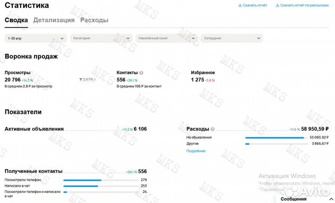
Task: Click download icon for отчёт по рассылкам
Action: pos(278,6)
